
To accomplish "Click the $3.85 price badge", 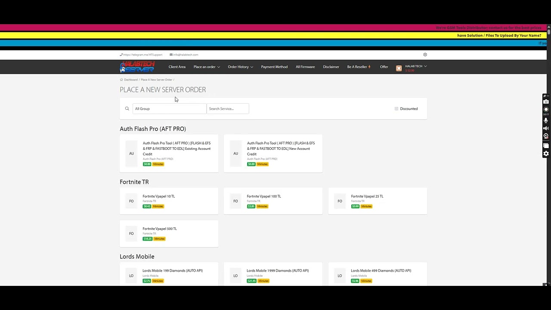I will click(251, 206).
